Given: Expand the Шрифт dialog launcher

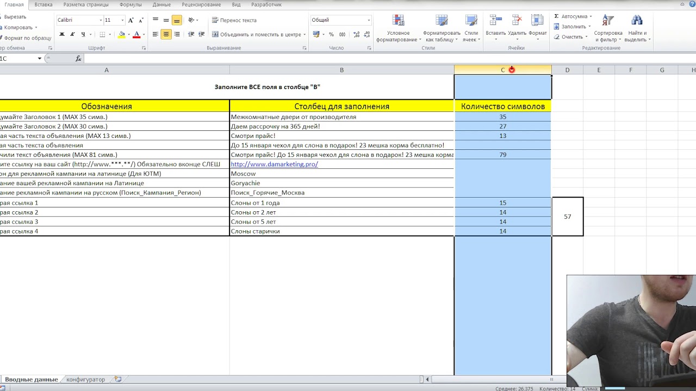Looking at the screenshot, I should [144, 48].
